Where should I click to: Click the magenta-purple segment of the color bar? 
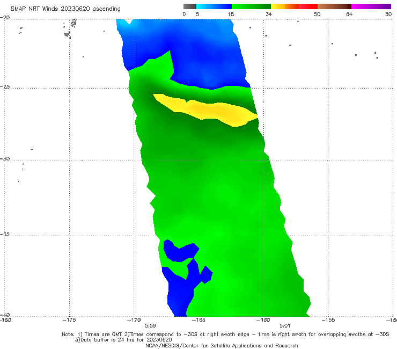pos(371,6)
